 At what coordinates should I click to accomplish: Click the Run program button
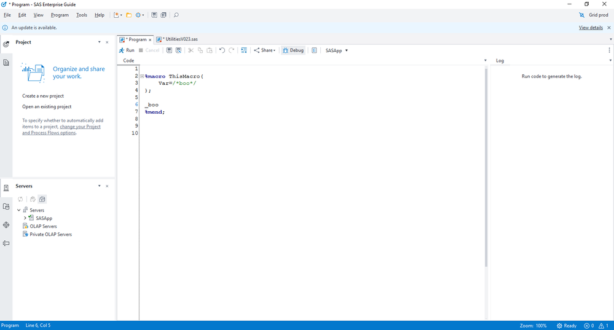point(127,50)
